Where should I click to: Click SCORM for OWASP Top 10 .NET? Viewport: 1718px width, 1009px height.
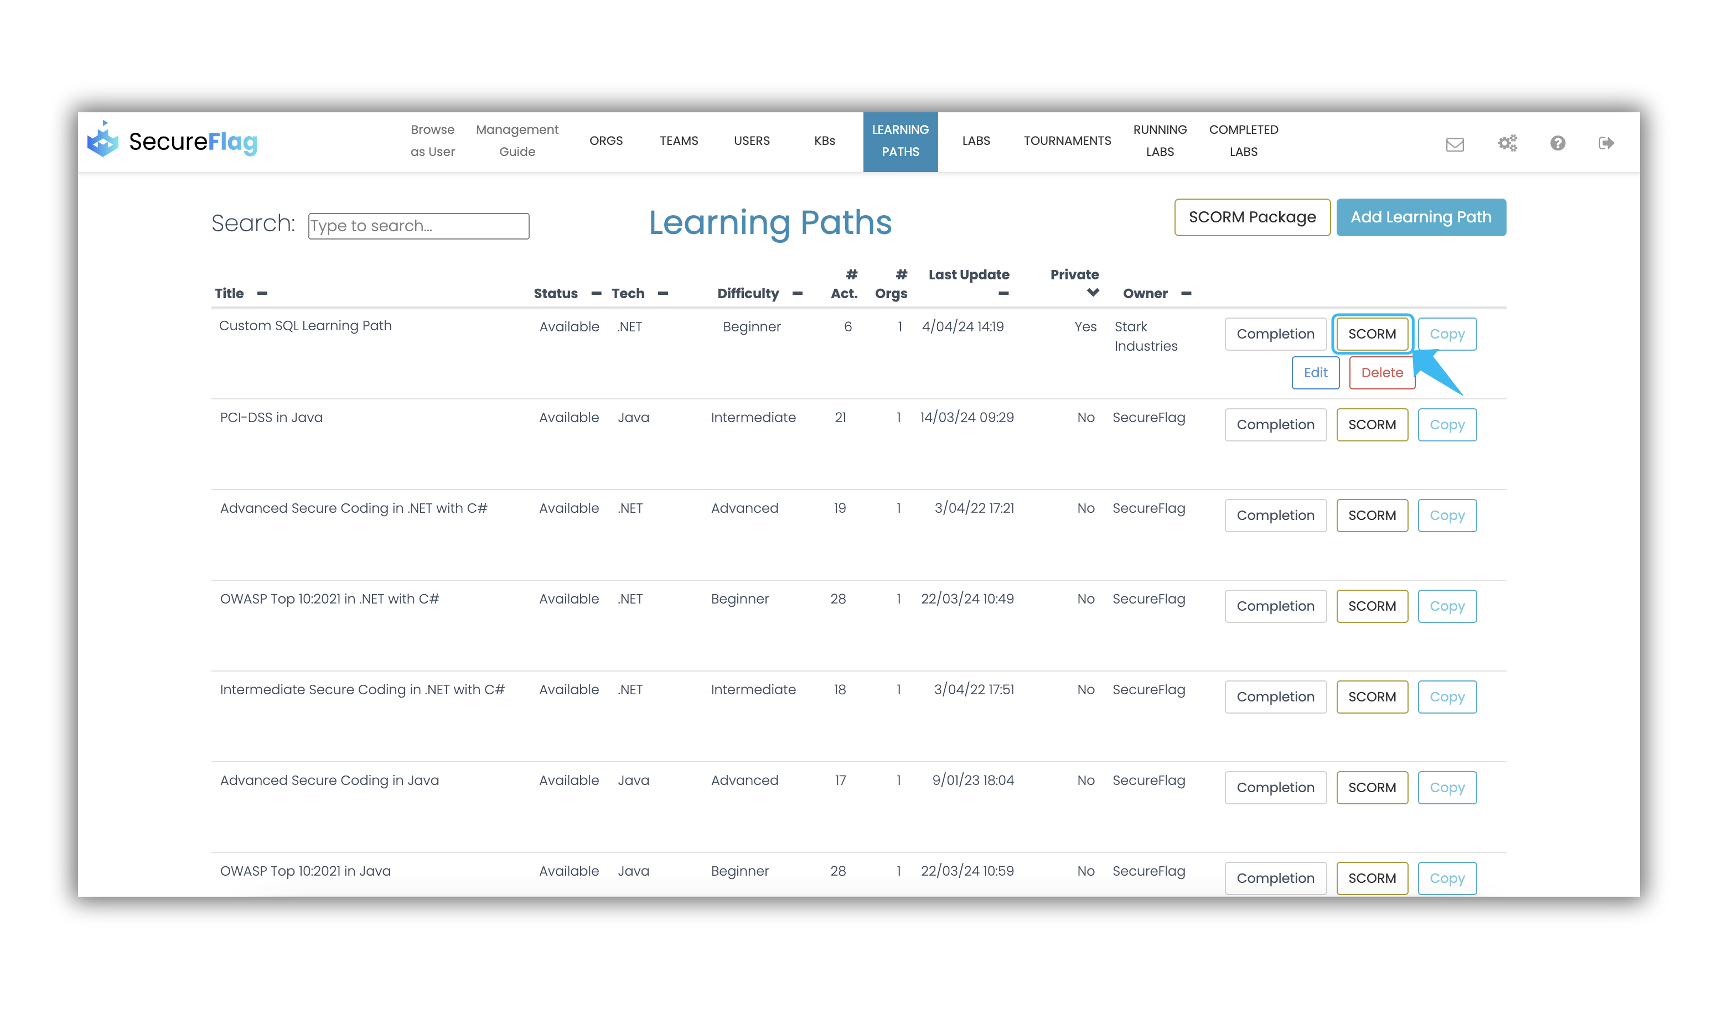coord(1373,606)
